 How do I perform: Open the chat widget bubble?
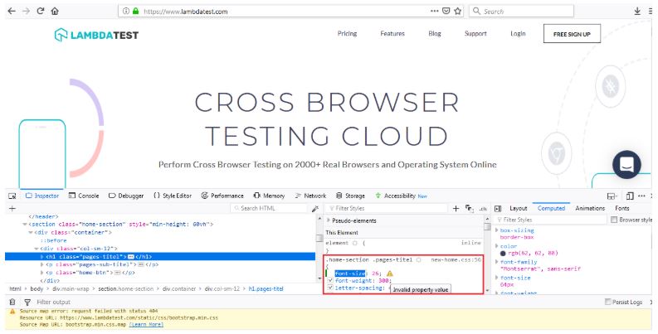pos(626,164)
